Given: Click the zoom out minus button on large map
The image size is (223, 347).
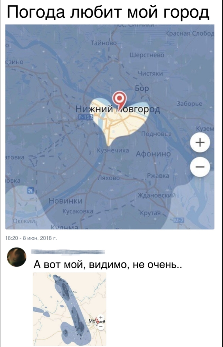Looking at the screenshot, I should point(200,167).
